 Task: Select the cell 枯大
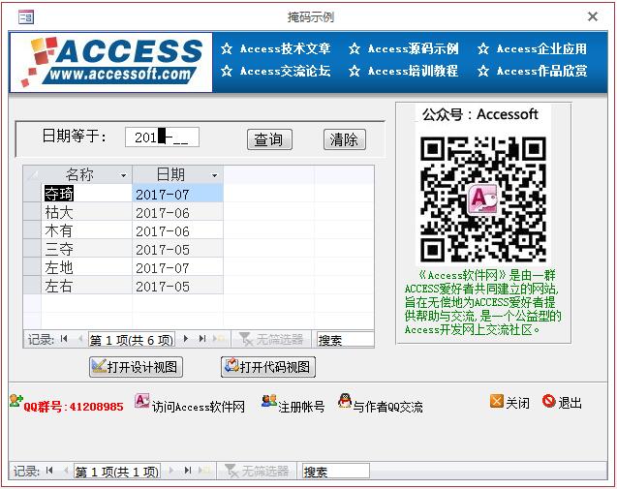coord(86,212)
